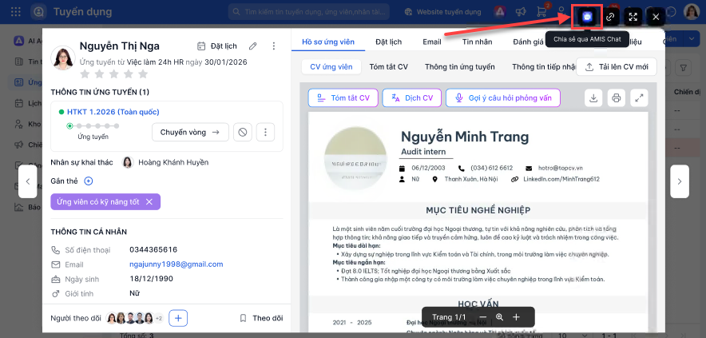This screenshot has width=706, height=338.
Task: Click the reject candidate circle-slash icon
Action: (x=243, y=132)
